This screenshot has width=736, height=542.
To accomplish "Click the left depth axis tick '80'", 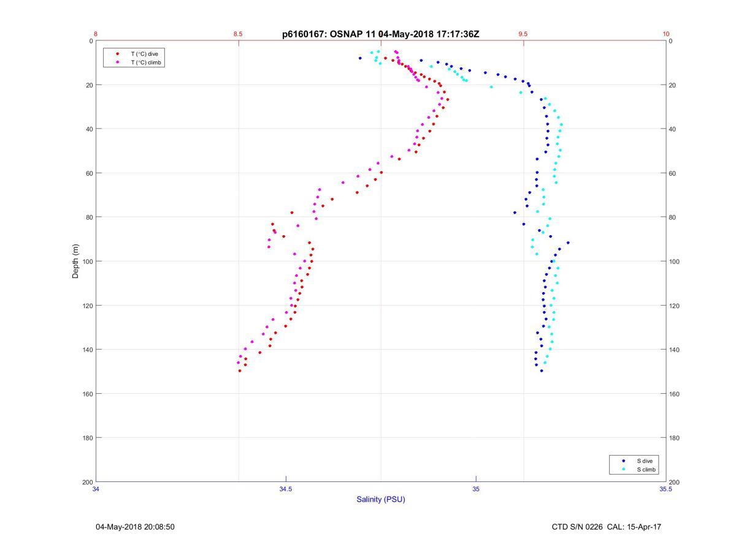I will (x=90, y=217).
